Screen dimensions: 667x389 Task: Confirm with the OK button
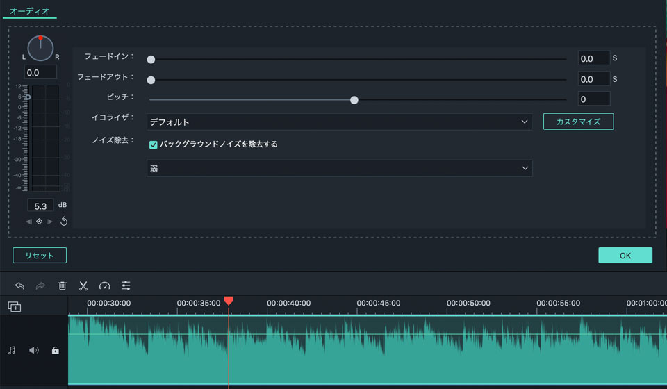(x=625, y=255)
